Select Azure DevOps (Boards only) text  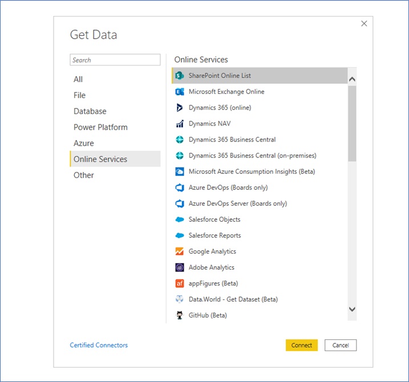(228, 188)
